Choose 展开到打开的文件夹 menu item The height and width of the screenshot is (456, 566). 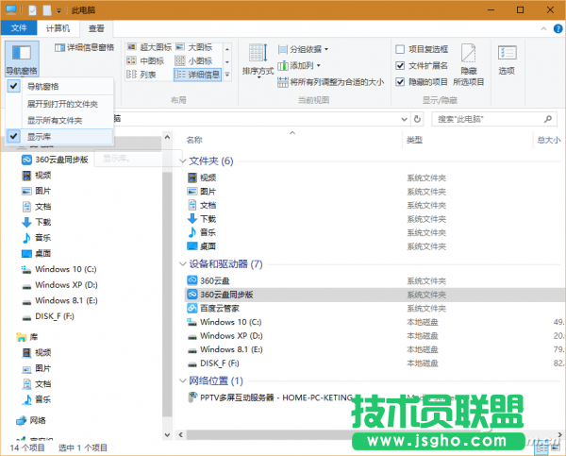pyautogui.click(x=62, y=104)
